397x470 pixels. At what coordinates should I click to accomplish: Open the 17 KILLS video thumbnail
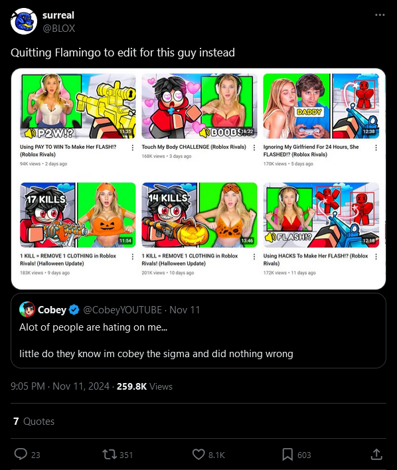(x=78, y=215)
